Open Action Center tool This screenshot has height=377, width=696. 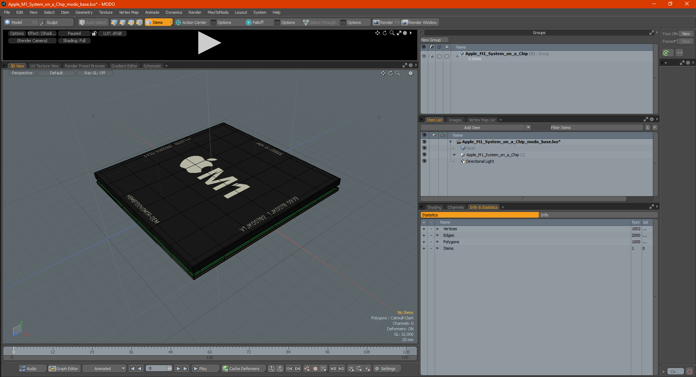pos(191,22)
